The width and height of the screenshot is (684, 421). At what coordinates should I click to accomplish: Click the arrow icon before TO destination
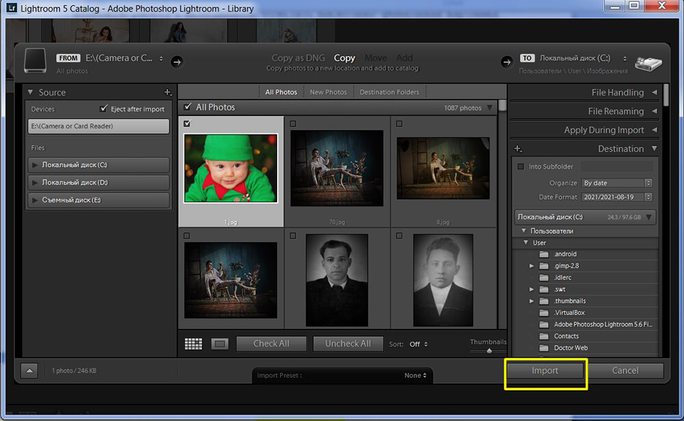506,62
